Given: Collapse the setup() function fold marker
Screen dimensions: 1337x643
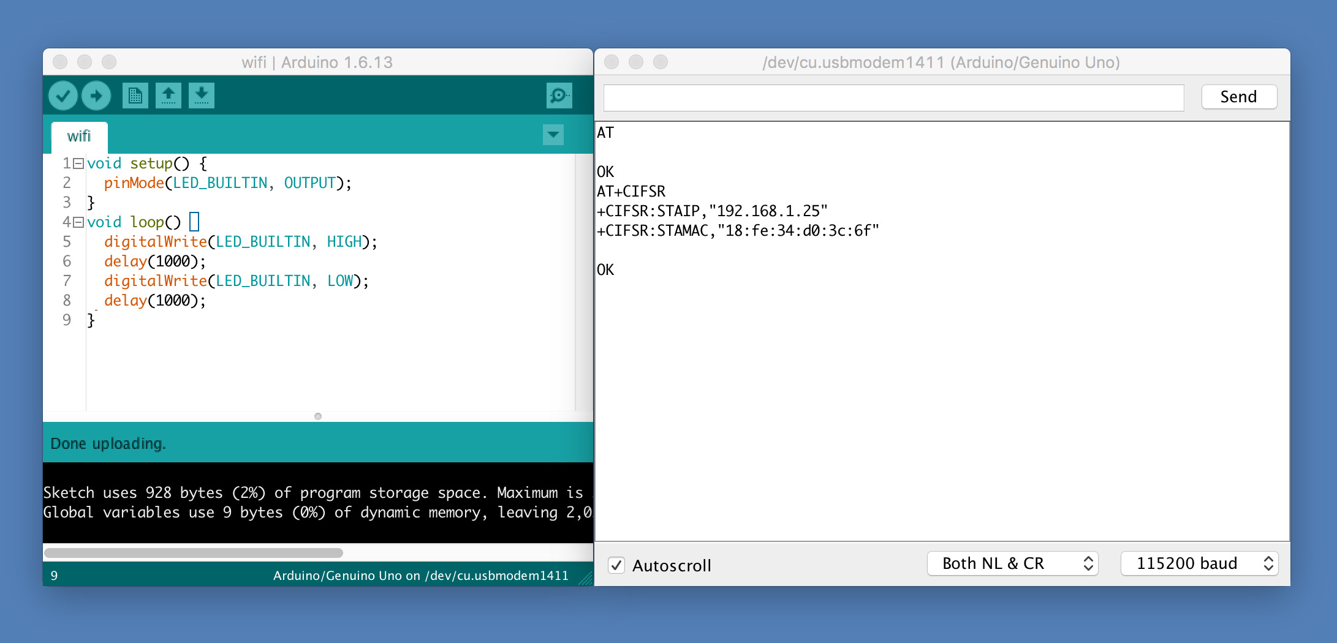Looking at the screenshot, I should pyautogui.click(x=78, y=164).
